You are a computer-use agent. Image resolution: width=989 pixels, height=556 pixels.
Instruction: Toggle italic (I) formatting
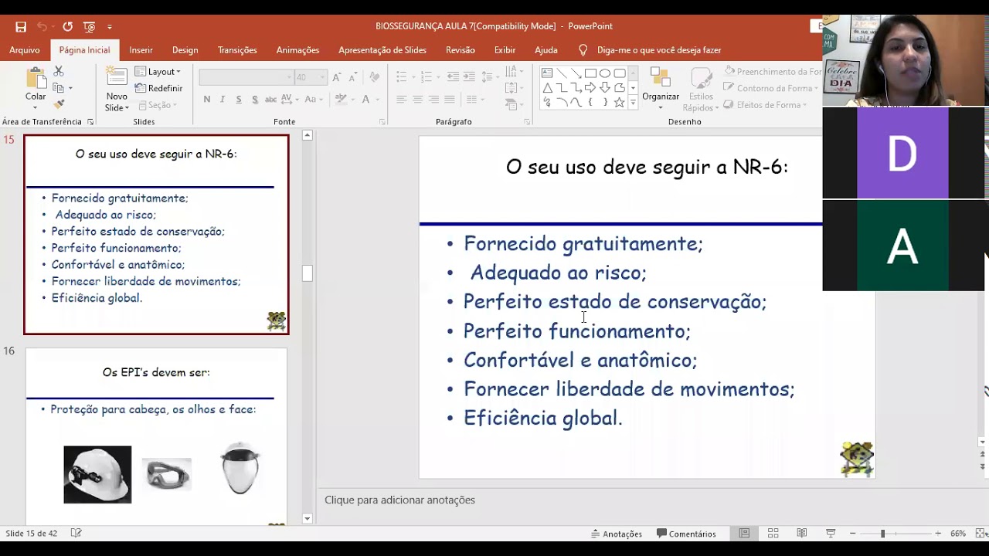tap(223, 100)
